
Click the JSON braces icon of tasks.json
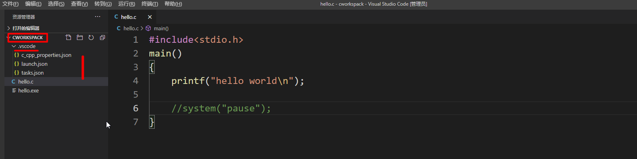[17, 73]
